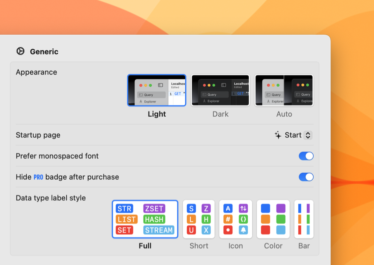Choose the Color data type label style

click(273, 219)
